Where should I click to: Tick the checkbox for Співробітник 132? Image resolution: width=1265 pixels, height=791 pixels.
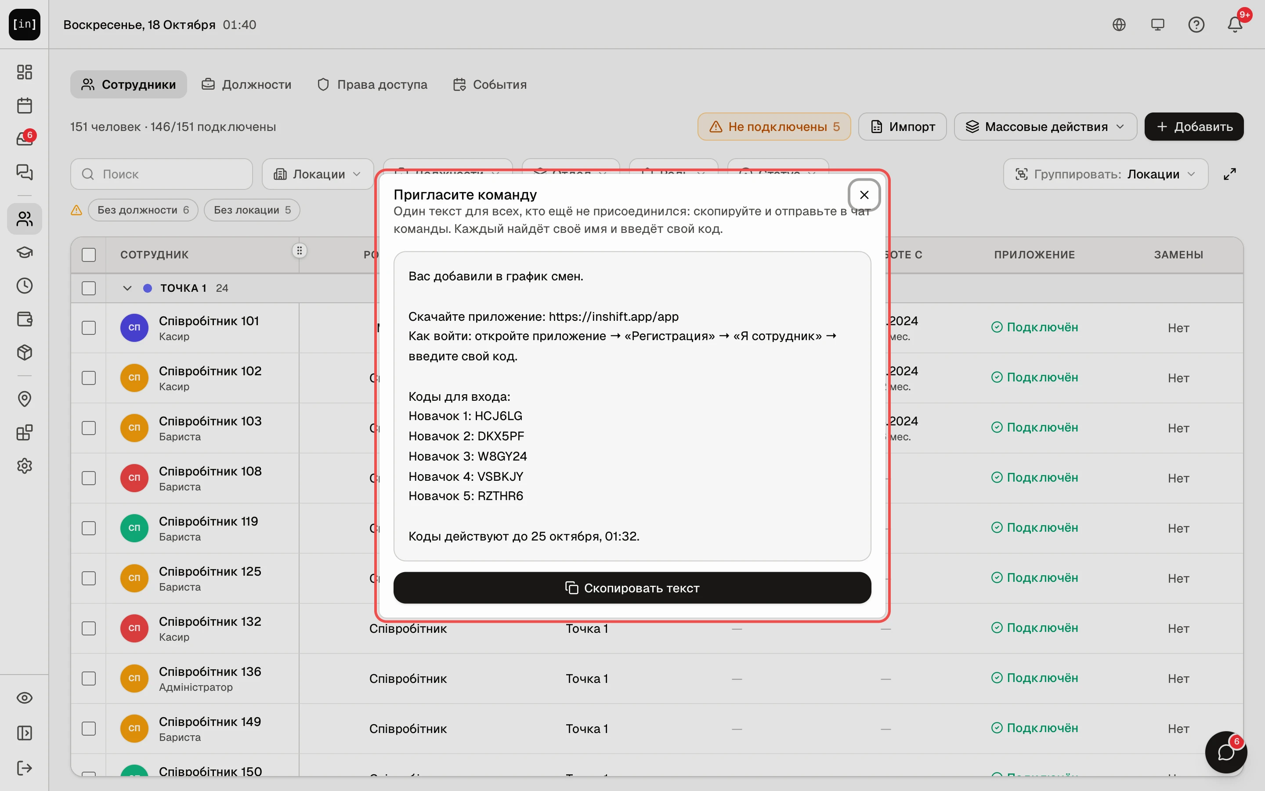click(89, 628)
